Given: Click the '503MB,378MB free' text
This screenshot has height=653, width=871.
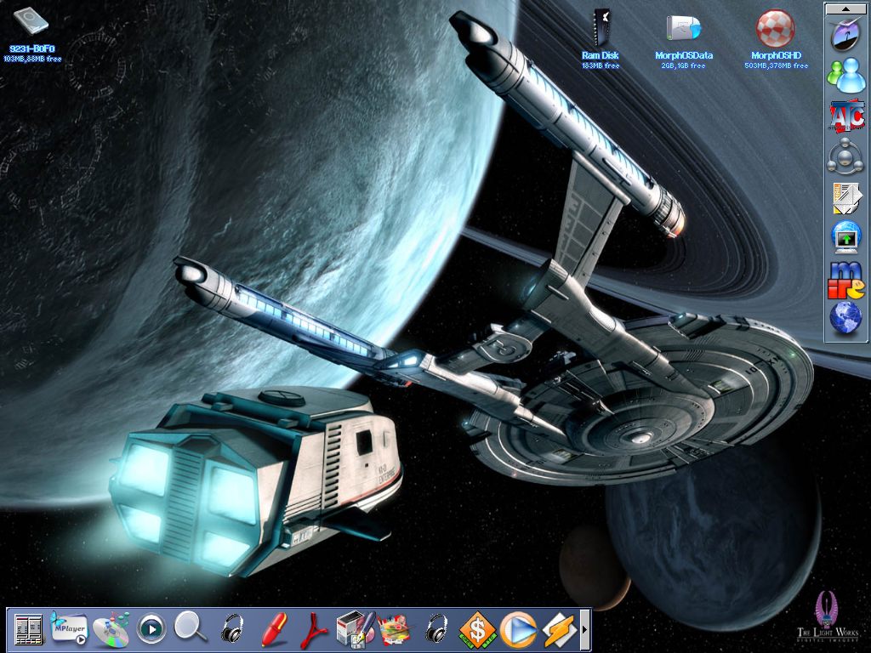Looking at the screenshot, I should point(776,65).
